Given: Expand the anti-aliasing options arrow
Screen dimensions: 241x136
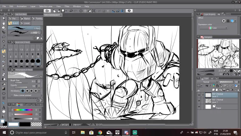Looking at the screenshot, I should pos(39,91).
